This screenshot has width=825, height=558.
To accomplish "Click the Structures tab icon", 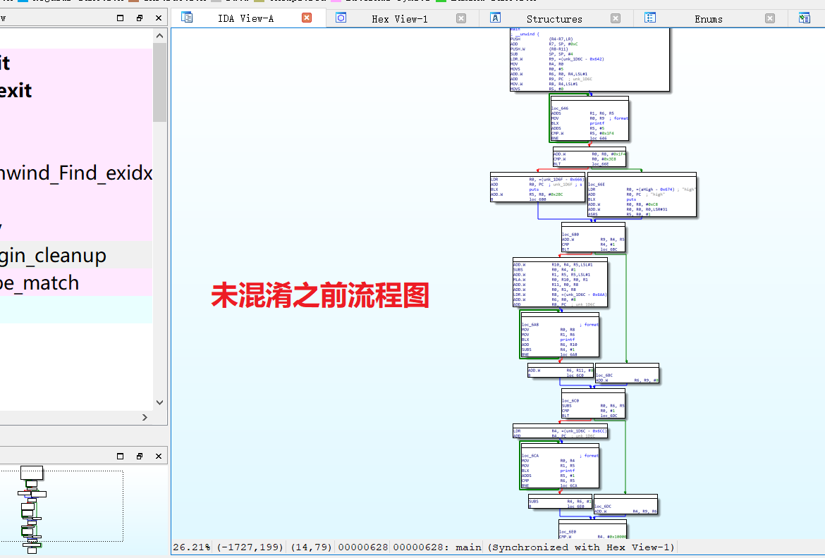I will [496, 18].
